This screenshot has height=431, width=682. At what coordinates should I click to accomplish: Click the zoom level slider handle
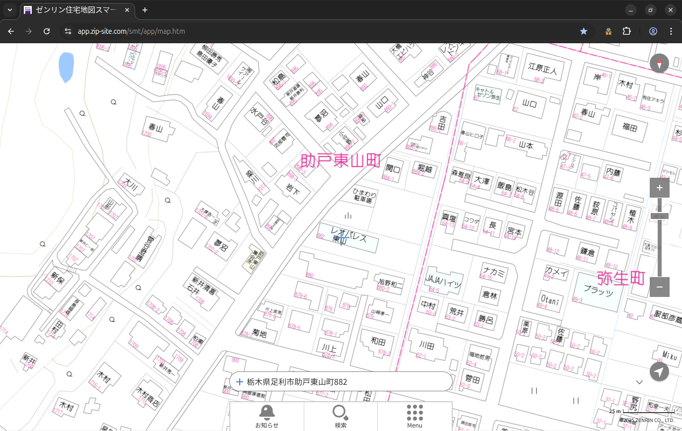point(659,216)
